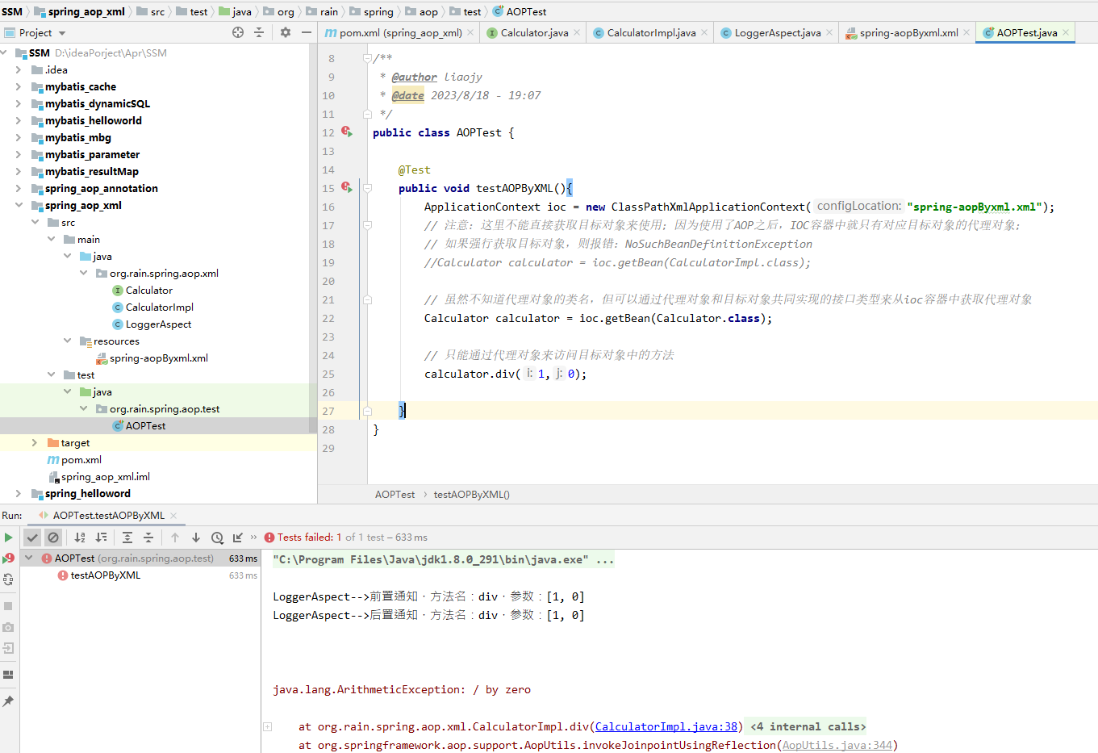Close the AOPTest.java editor tab
This screenshot has width=1098, height=753.
coord(1066,33)
